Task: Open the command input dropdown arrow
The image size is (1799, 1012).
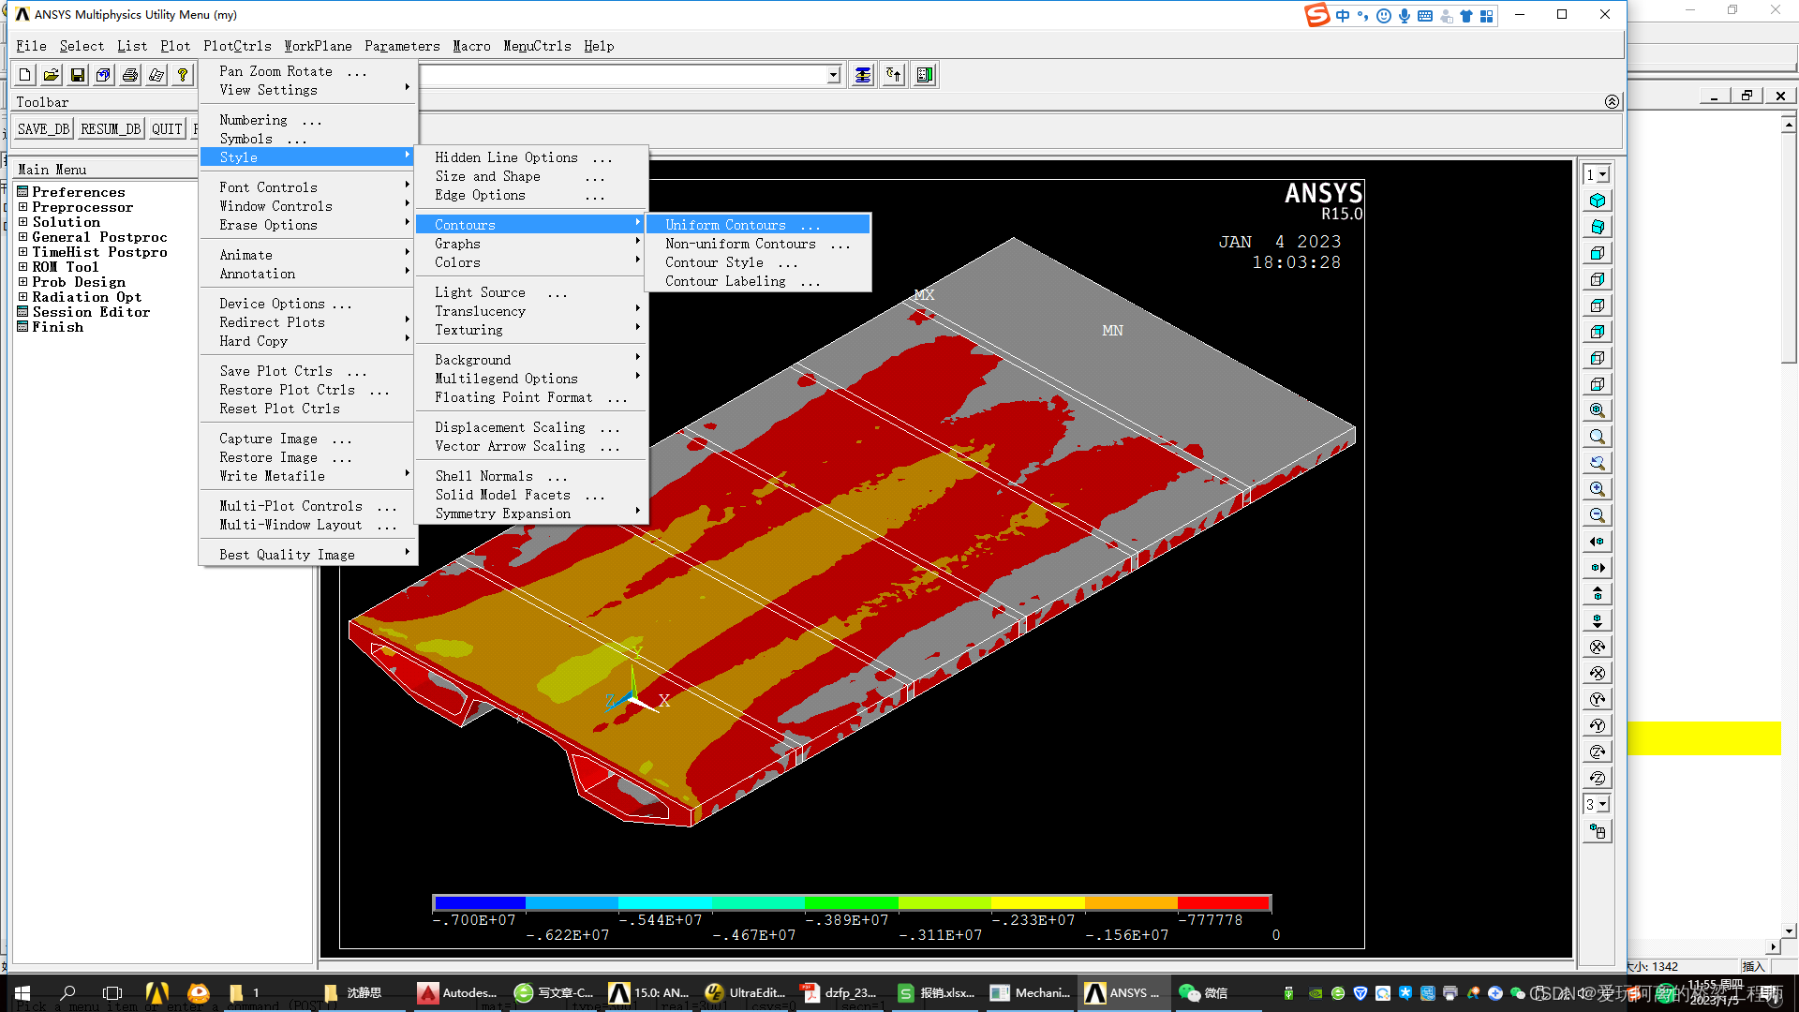Action: click(833, 75)
